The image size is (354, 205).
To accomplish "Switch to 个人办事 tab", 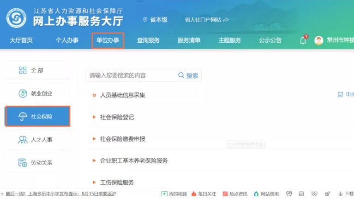I will (x=67, y=40).
